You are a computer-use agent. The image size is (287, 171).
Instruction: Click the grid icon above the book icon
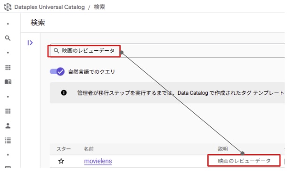point(8,67)
